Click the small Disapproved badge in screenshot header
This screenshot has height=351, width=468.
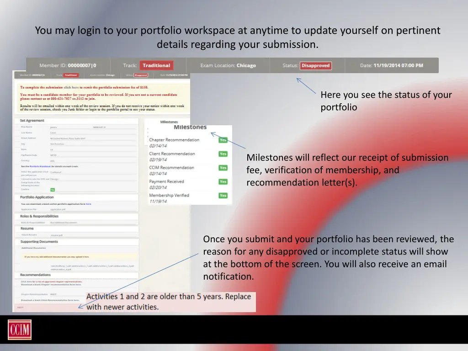[141, 75]
